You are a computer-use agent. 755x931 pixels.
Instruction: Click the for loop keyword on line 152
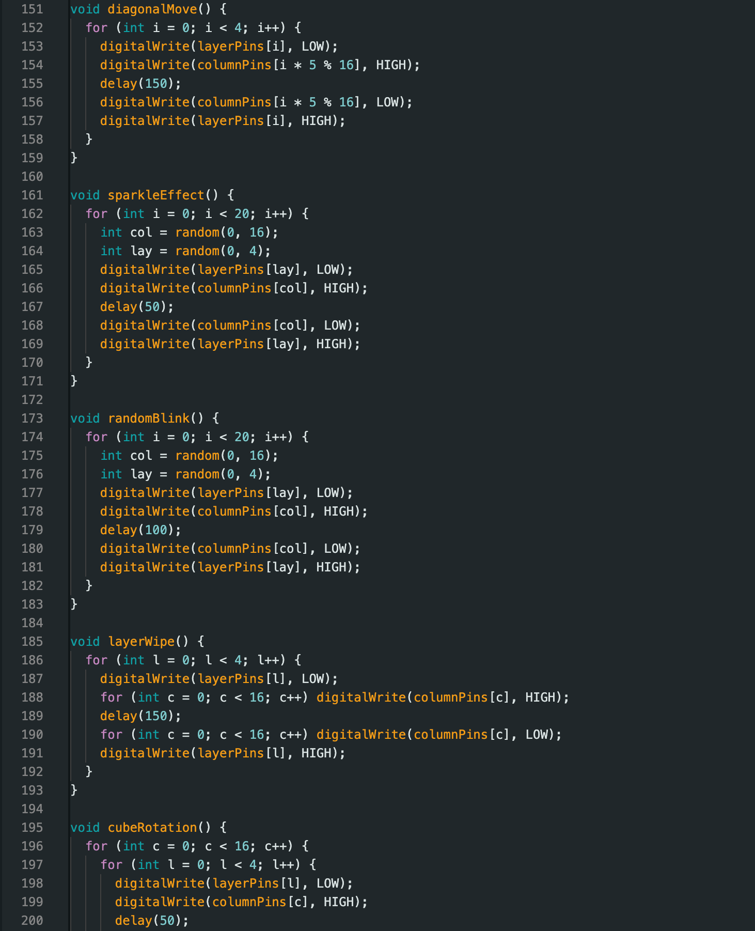tap(97, 28)
